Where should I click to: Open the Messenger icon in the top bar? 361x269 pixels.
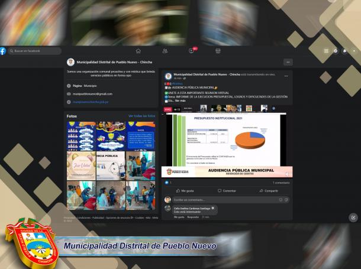[336, 51]
